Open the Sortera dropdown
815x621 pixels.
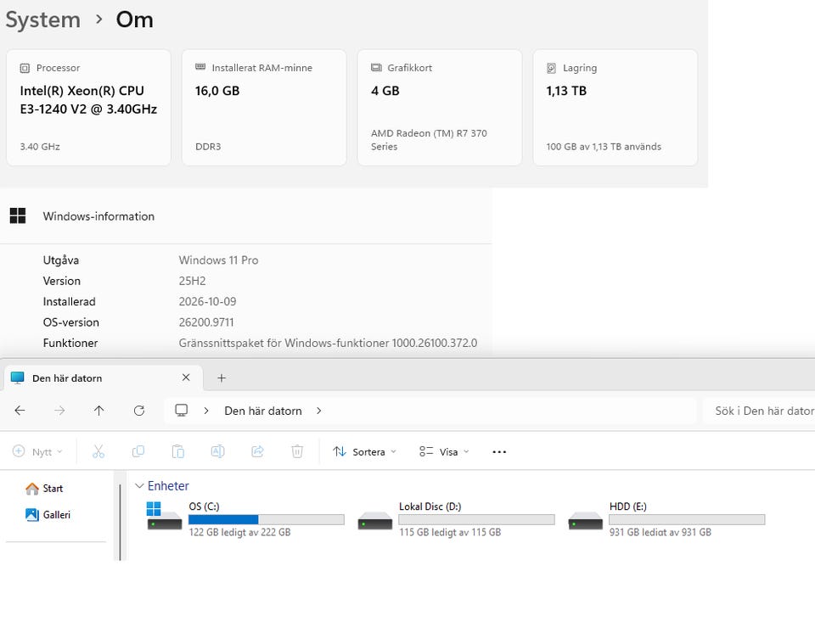pyautogui.click(x=364, y=451)
